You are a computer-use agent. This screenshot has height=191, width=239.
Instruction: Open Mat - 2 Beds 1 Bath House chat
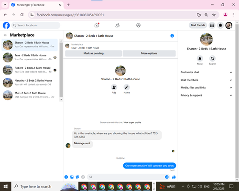click(x=30, y=95)
